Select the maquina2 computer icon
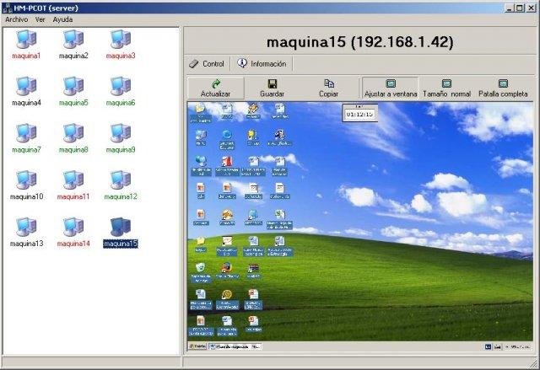The image size is (540, 370). coord(73,40)
